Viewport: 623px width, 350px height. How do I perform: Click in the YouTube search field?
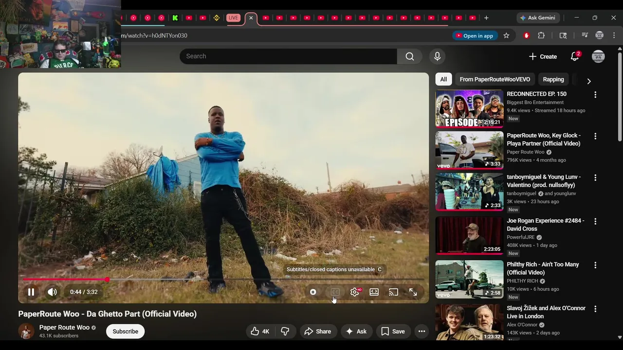288,56
